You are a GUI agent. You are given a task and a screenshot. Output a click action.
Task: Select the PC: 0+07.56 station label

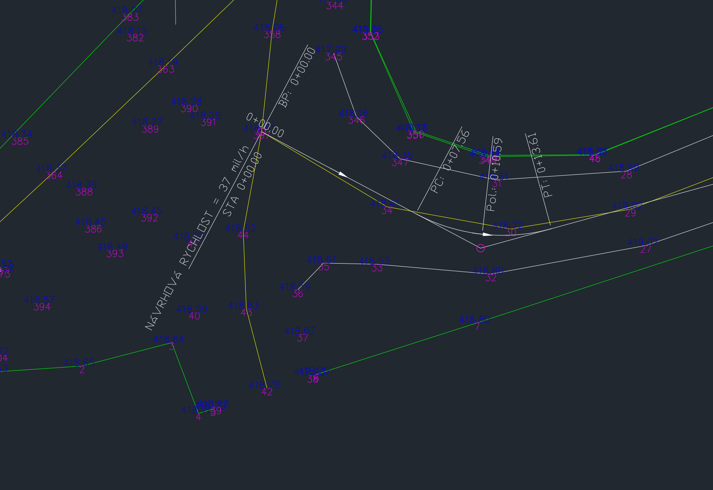point(450,162)
